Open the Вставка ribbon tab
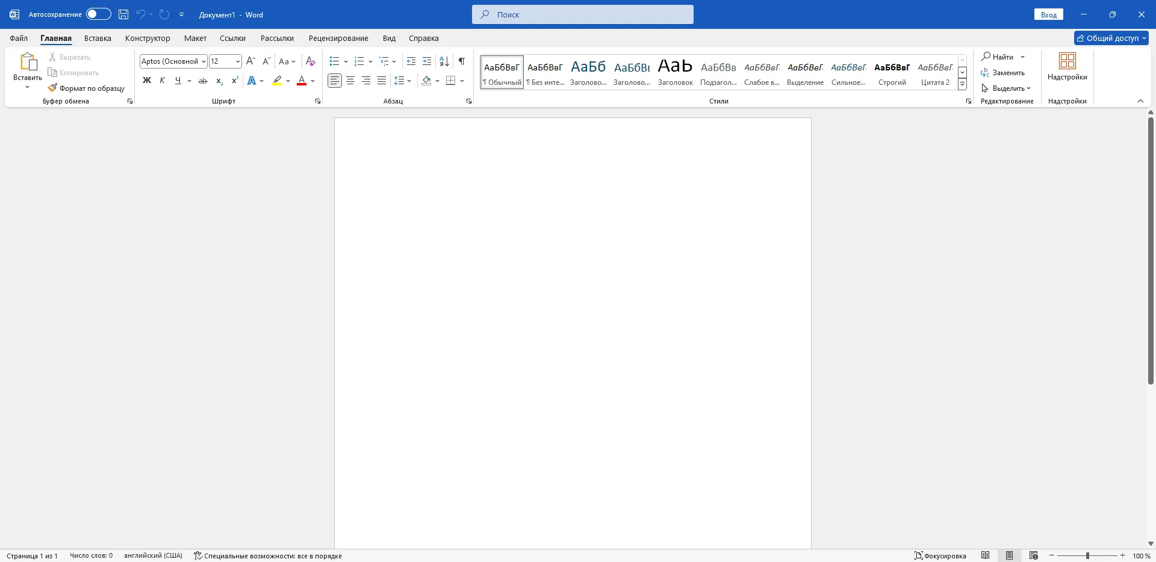Image resolution: width=1156 pixels, height=562 pixels. 98,38
